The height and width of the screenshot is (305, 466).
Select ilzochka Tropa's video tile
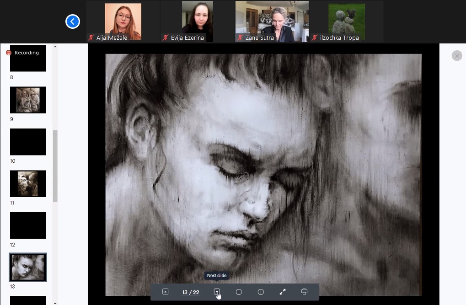coord(347,21)
